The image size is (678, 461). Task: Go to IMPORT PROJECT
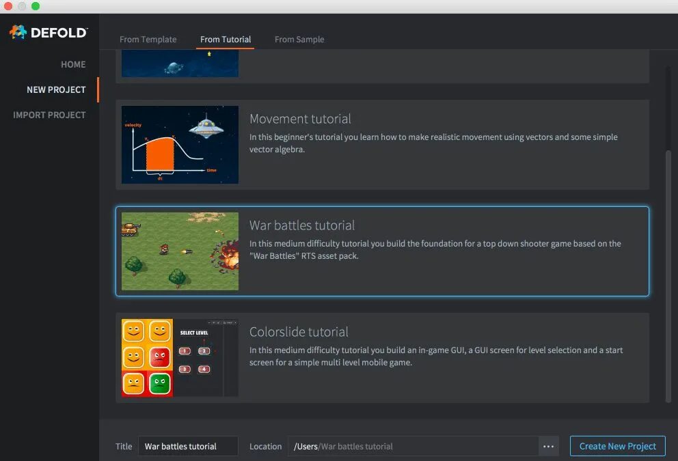(49, 115)
